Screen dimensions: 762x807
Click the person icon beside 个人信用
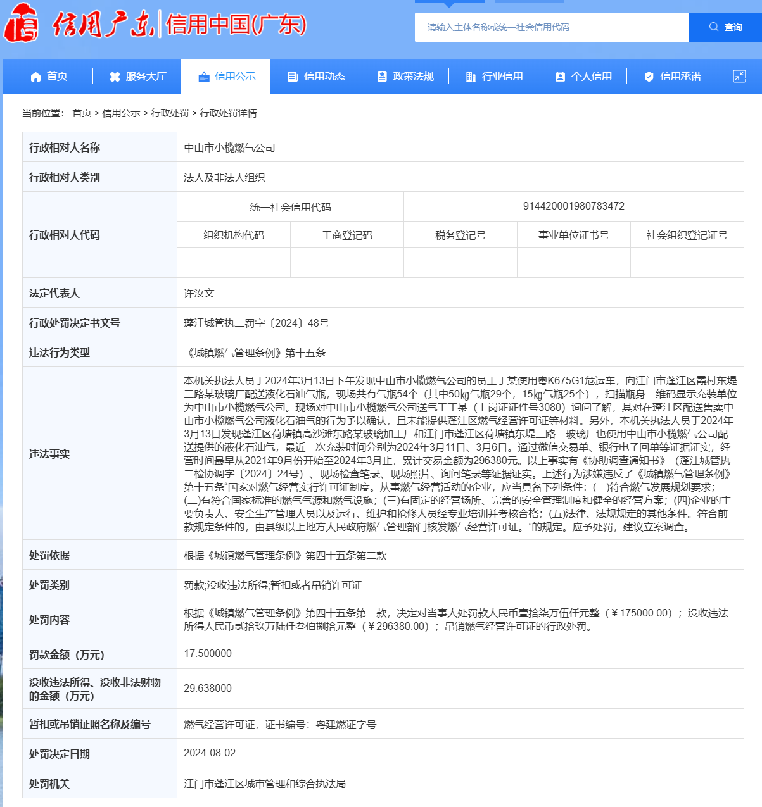(559, 77)
